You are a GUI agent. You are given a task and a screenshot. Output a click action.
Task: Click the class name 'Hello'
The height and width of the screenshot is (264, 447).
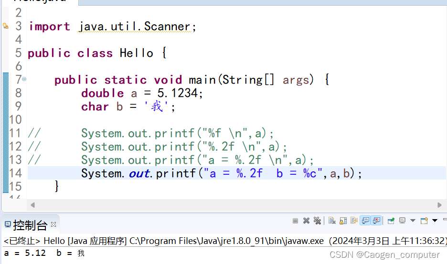137,53
